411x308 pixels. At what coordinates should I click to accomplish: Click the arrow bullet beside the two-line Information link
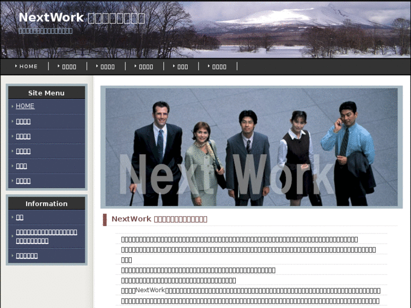coord(12,236)
